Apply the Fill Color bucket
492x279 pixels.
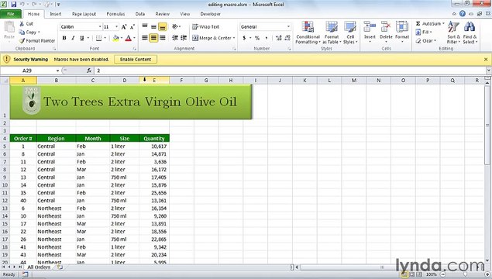[x=115, y=38]
